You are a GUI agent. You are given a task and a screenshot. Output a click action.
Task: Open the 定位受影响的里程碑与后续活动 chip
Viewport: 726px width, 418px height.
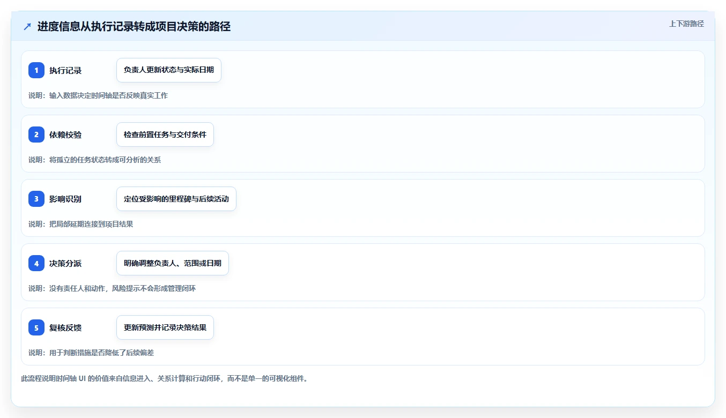pyautogui.click(x=176, y=199)
